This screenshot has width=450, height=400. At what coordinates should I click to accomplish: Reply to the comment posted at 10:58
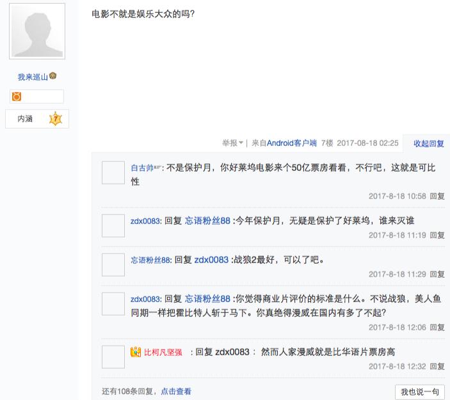coord(437,196)
